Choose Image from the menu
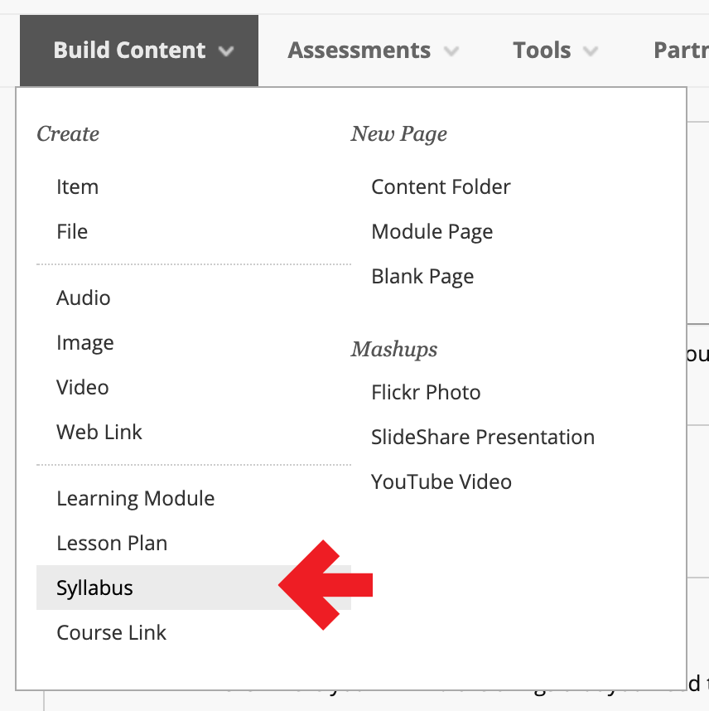Screen dimensions: 709x711 [x=84, y=343]
